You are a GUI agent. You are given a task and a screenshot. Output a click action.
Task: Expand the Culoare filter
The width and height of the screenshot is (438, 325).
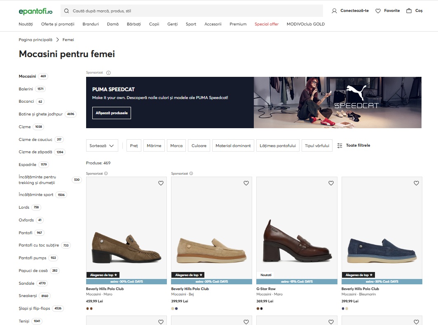(199, 145)
